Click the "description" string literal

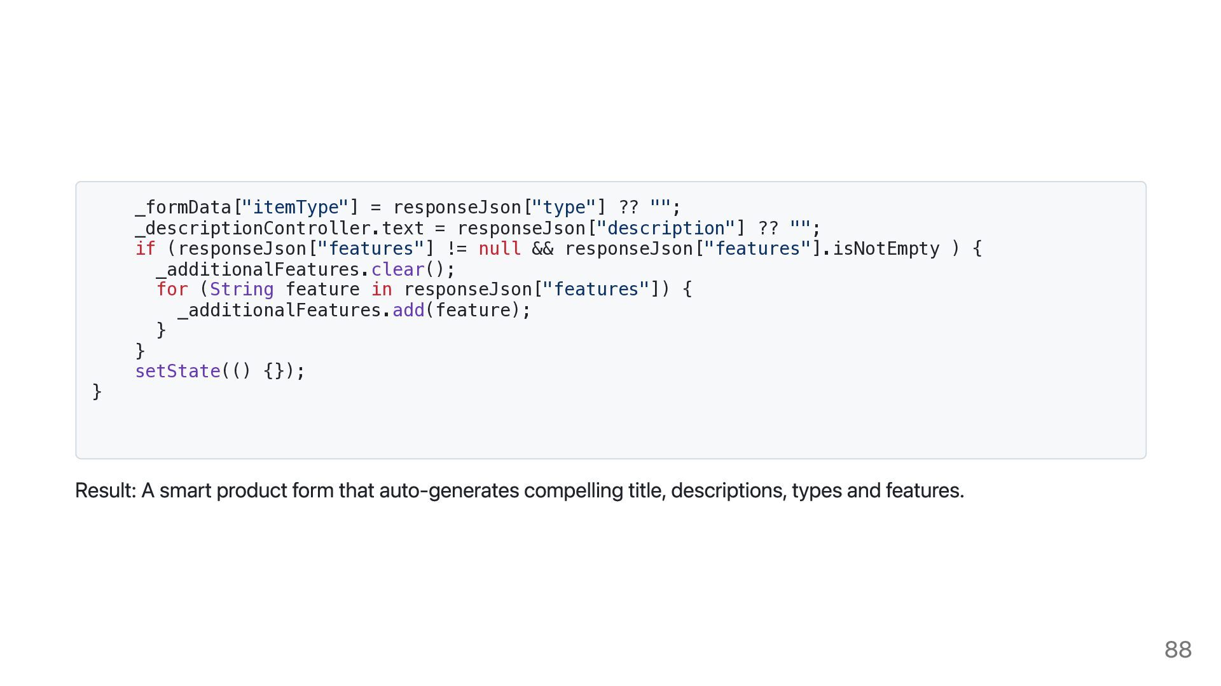[x=666, y=229]
